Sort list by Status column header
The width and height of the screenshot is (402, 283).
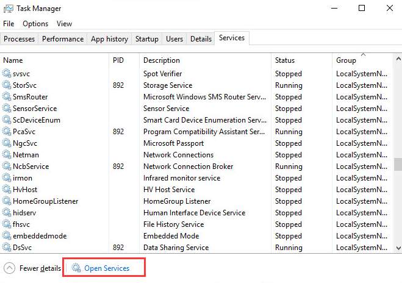[x=285, y=60]
